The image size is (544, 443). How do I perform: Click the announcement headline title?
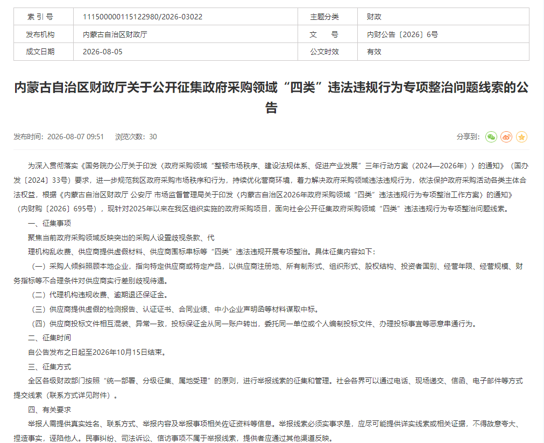(x=271, y=97)
